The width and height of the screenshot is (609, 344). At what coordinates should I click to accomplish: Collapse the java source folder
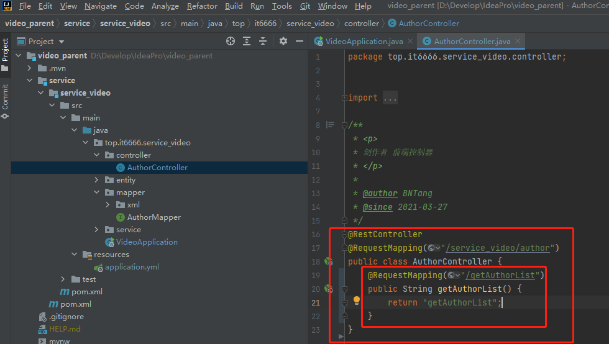(74, 130)
